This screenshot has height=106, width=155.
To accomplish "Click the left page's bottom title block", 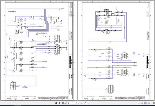I will tap(37, 97).
